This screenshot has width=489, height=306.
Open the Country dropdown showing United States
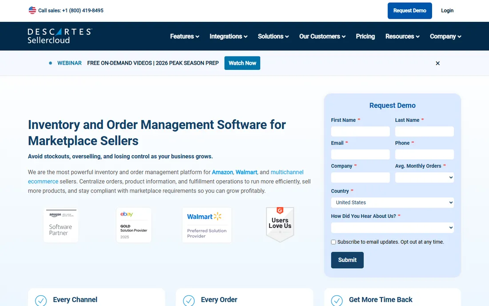(x=393, y=202)
